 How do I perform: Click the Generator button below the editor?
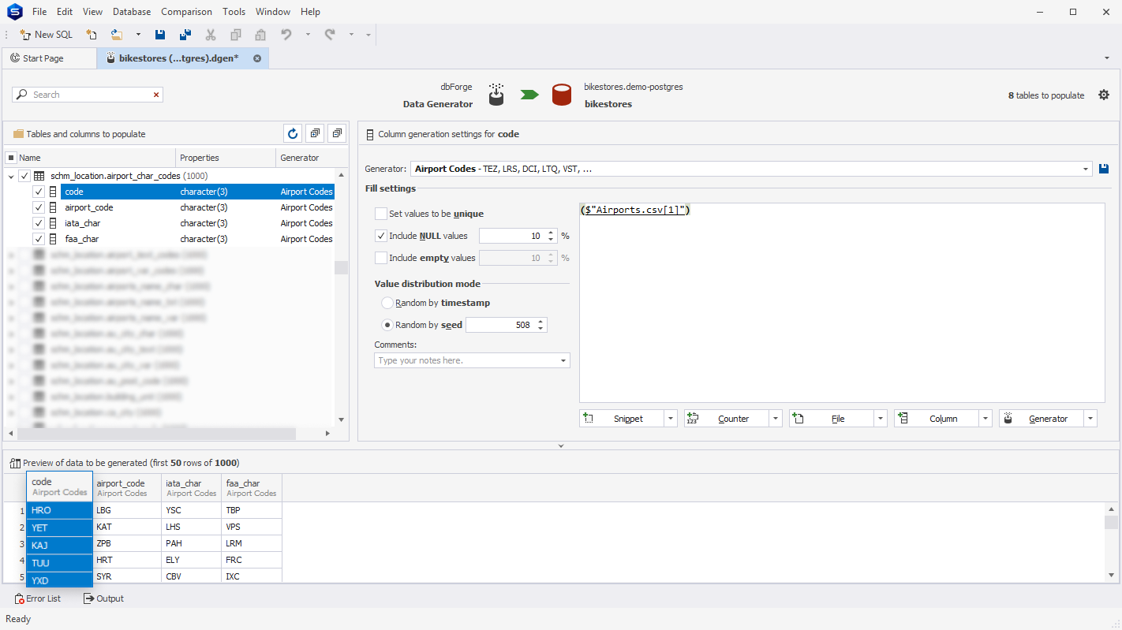tap(1042, 419)
